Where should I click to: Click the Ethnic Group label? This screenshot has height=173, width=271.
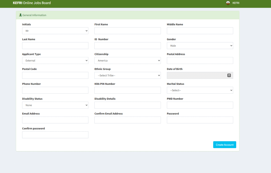[102, 69]
